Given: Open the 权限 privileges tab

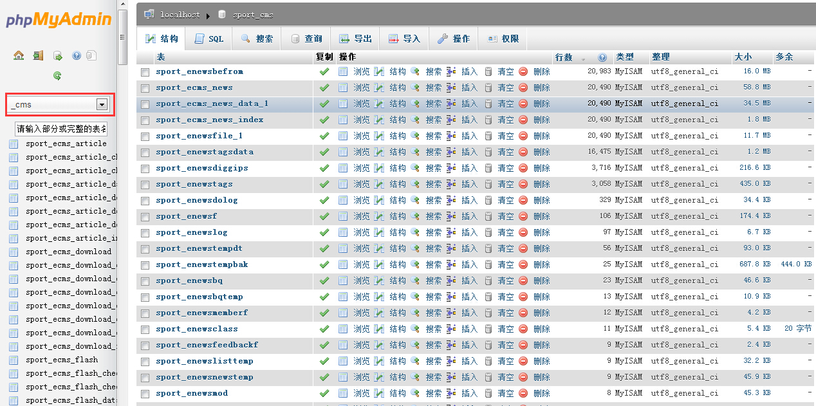Looking at the screenshot, I should coord(503,39).
